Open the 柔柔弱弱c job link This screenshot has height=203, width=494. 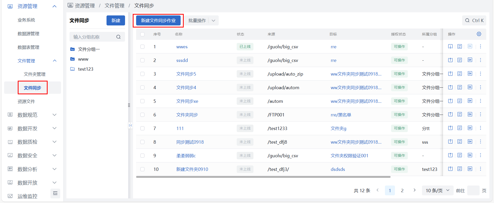click(186, 156)
